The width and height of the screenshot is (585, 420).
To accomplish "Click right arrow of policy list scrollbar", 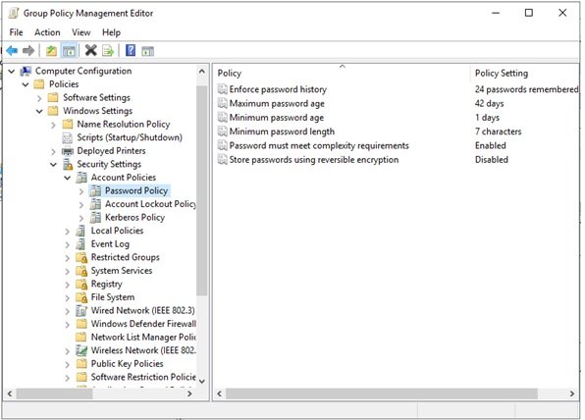I will [x=572, y=394].
